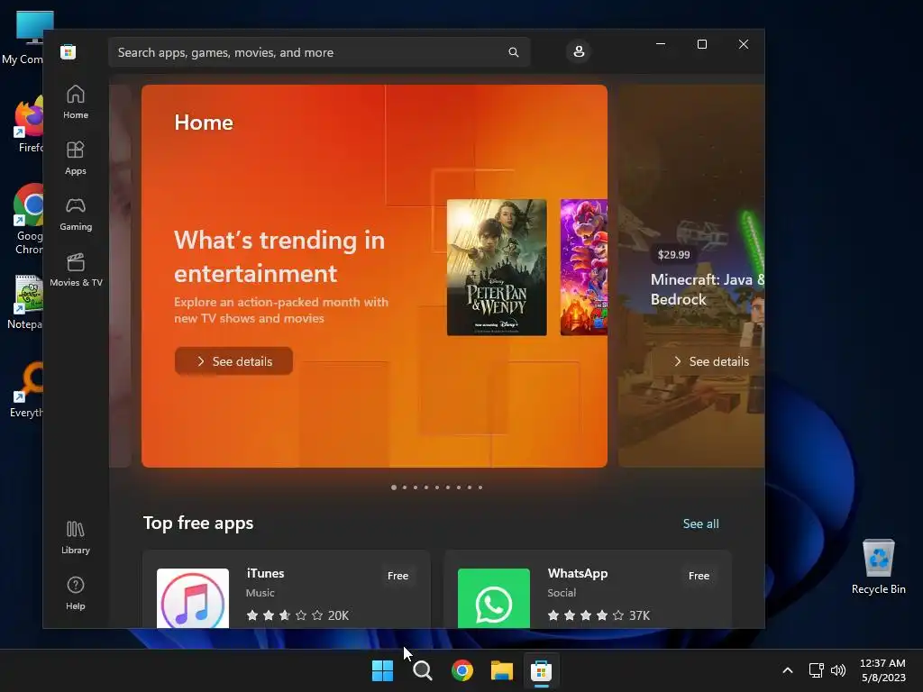Open the Windows Start menu

pyautogui.click(x=382, y=670)
